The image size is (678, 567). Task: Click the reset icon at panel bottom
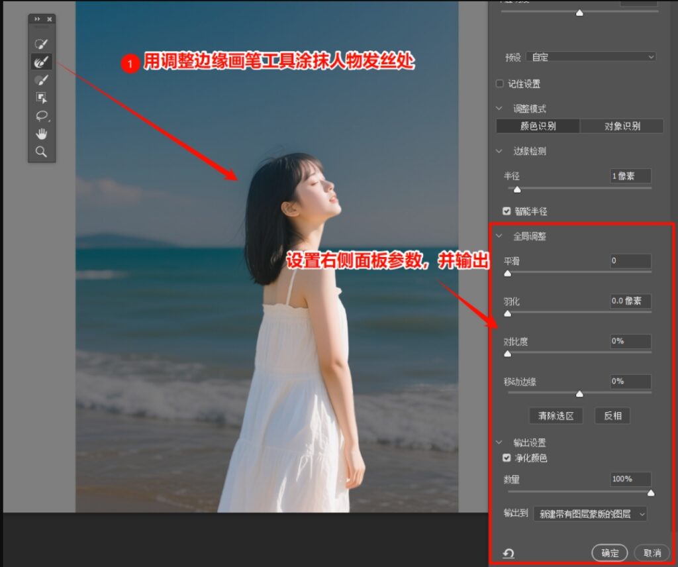507,553
